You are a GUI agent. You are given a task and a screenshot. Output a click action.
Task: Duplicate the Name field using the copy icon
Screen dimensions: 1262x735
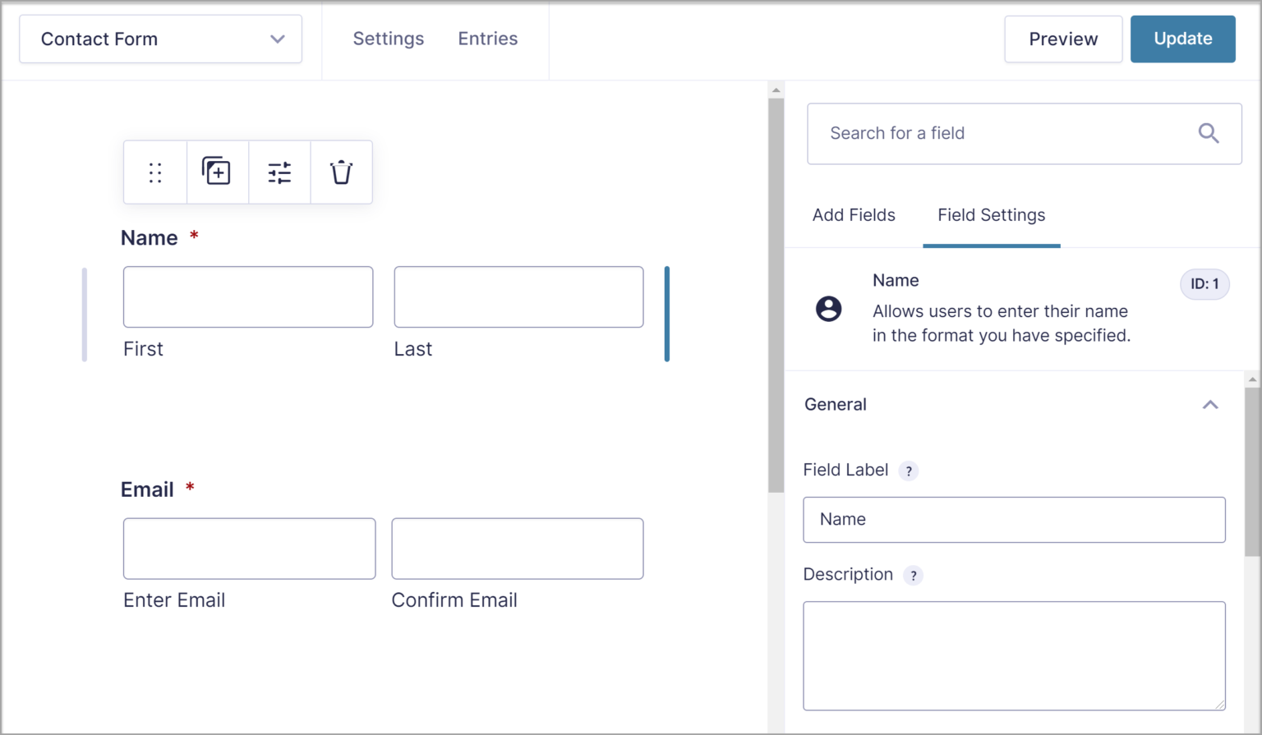(x=217, y=172)
